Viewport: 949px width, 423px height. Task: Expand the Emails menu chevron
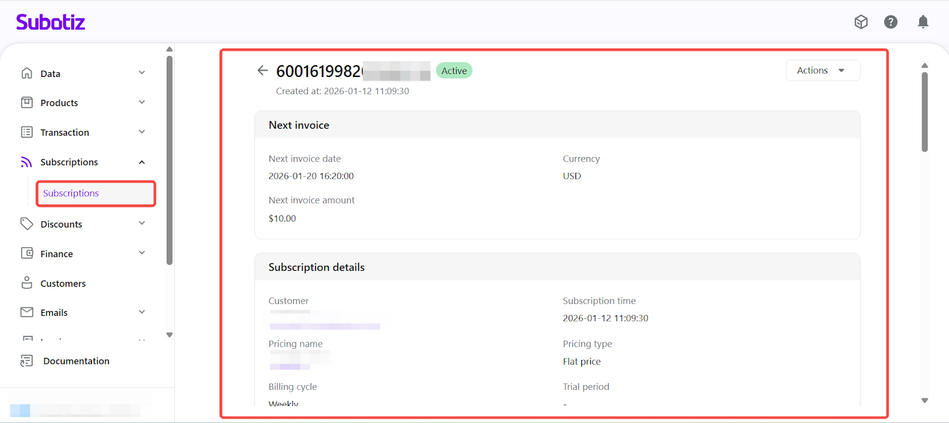(x=142, y=312)
